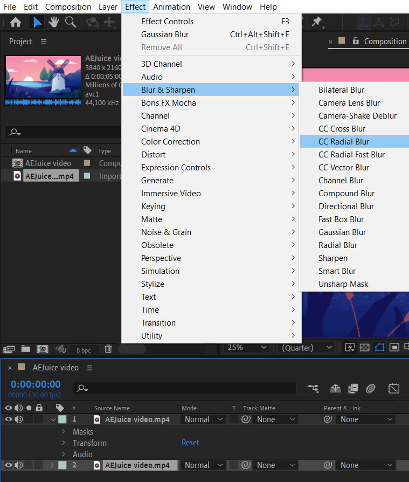Screen dimensions: 409x482
Task: Hide layer 1 video with eye icon
Action: (x=8, y=419)
